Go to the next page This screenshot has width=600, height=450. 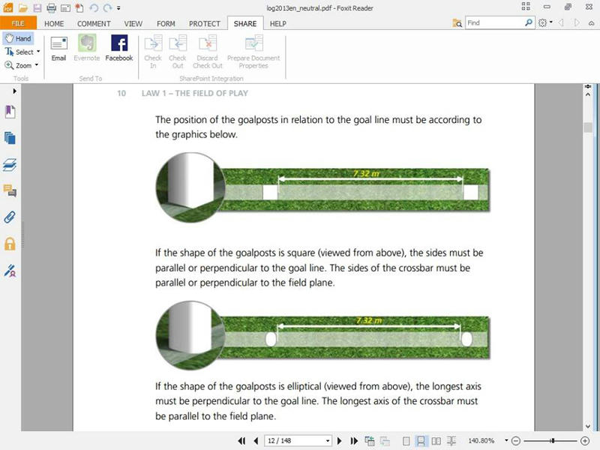click(x=339, y=441)
